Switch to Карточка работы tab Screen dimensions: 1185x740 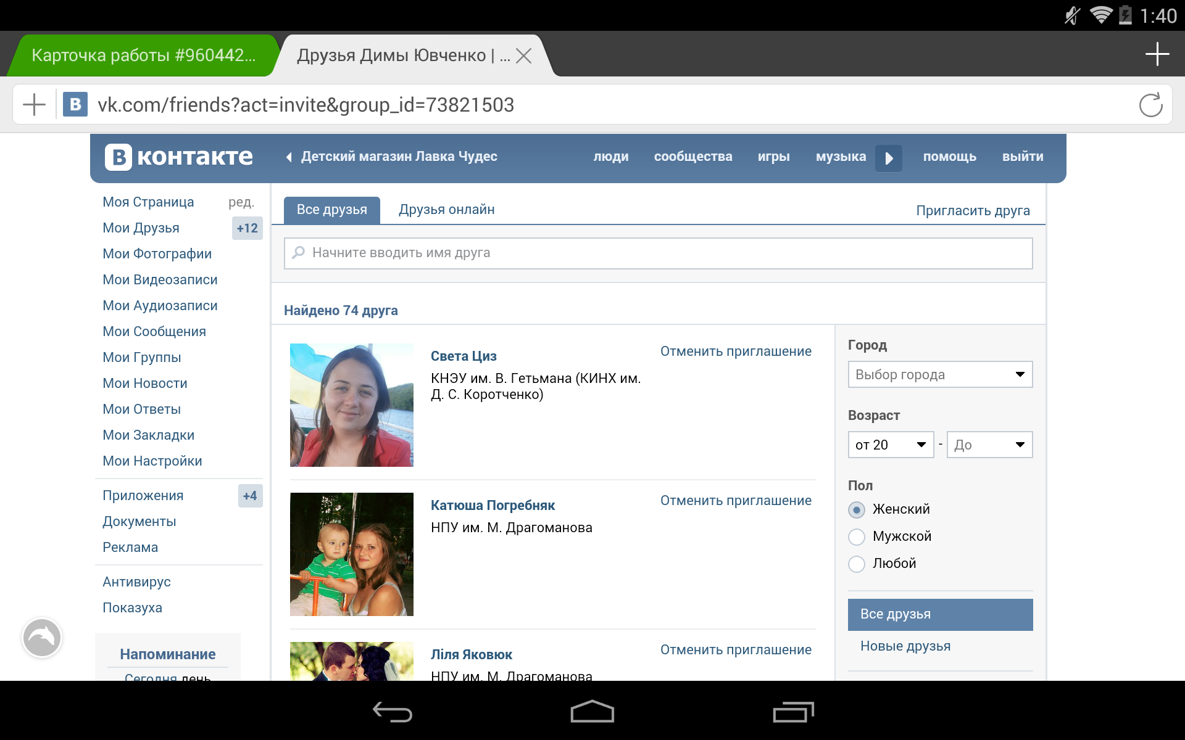[143, 55]
